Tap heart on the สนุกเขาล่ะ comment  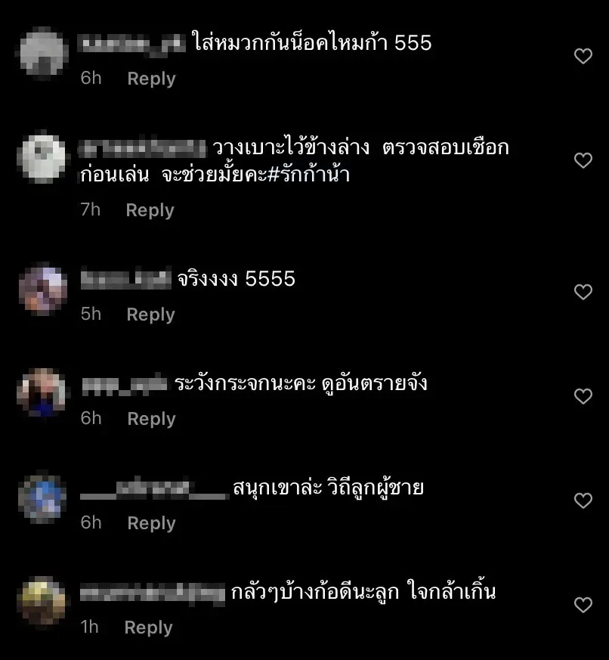click(x=583, y=500)
